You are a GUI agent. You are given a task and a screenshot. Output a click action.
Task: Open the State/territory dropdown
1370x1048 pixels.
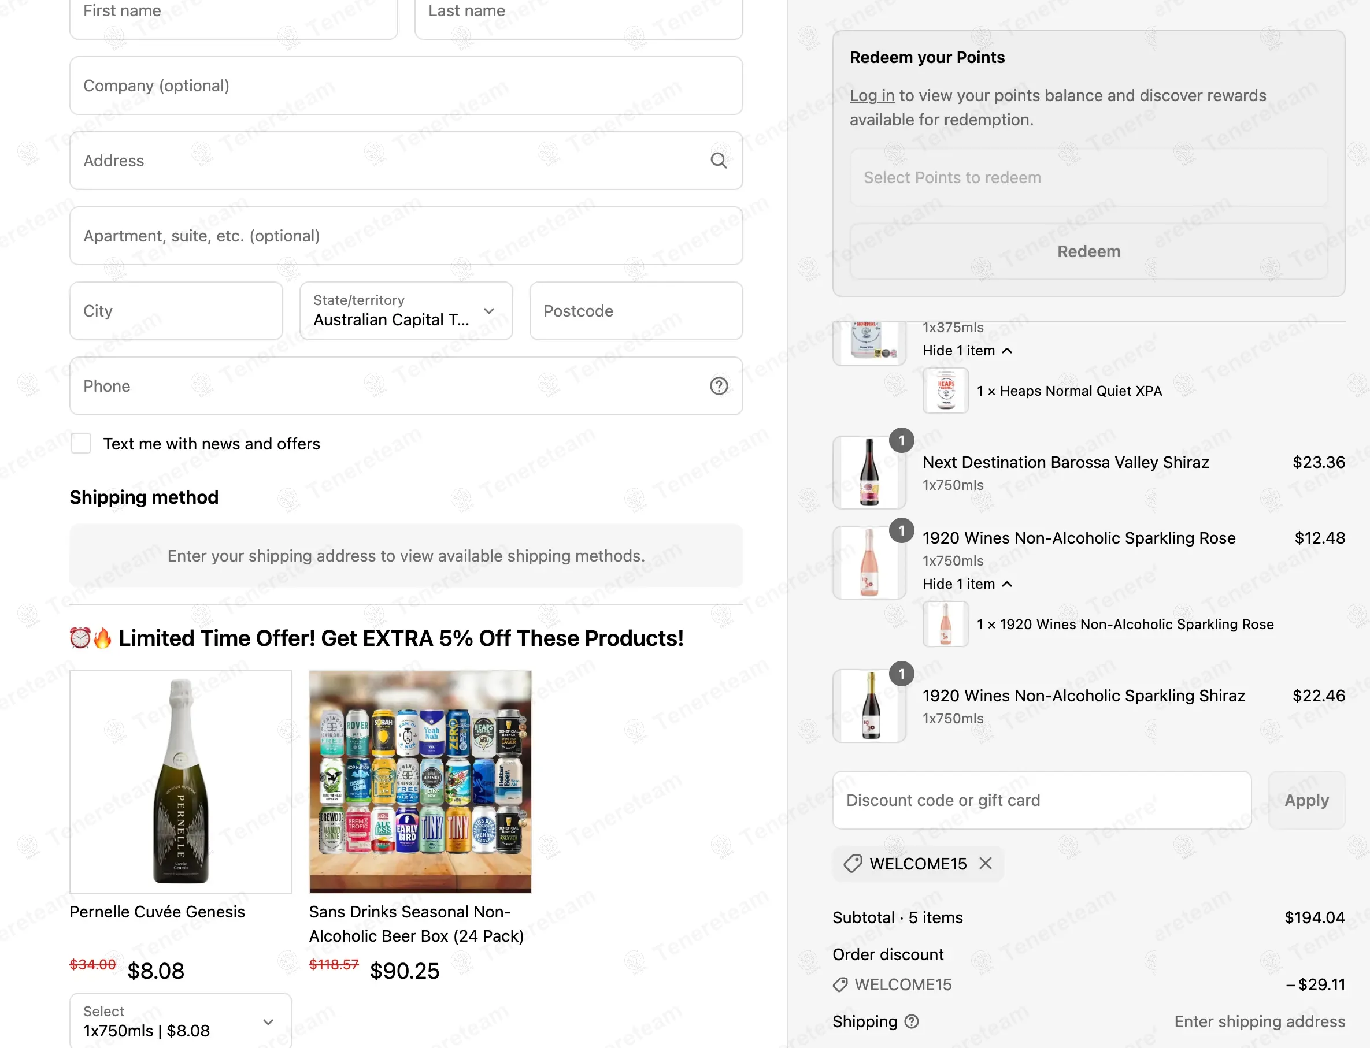coord(406,311)
